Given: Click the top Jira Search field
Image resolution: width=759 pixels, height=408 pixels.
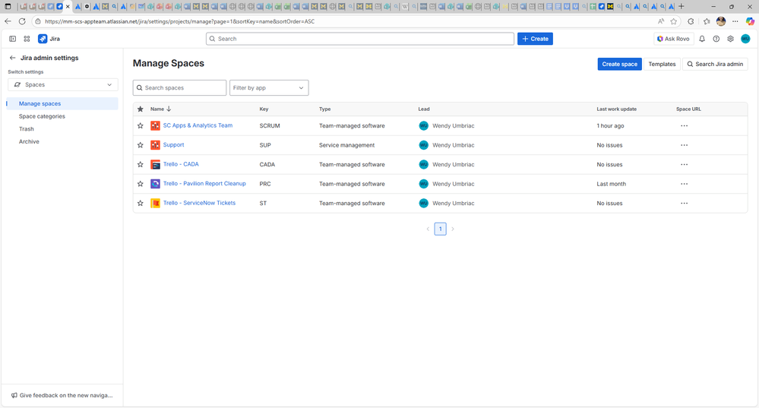Looking at the screenshot, I should coord(360,39).
